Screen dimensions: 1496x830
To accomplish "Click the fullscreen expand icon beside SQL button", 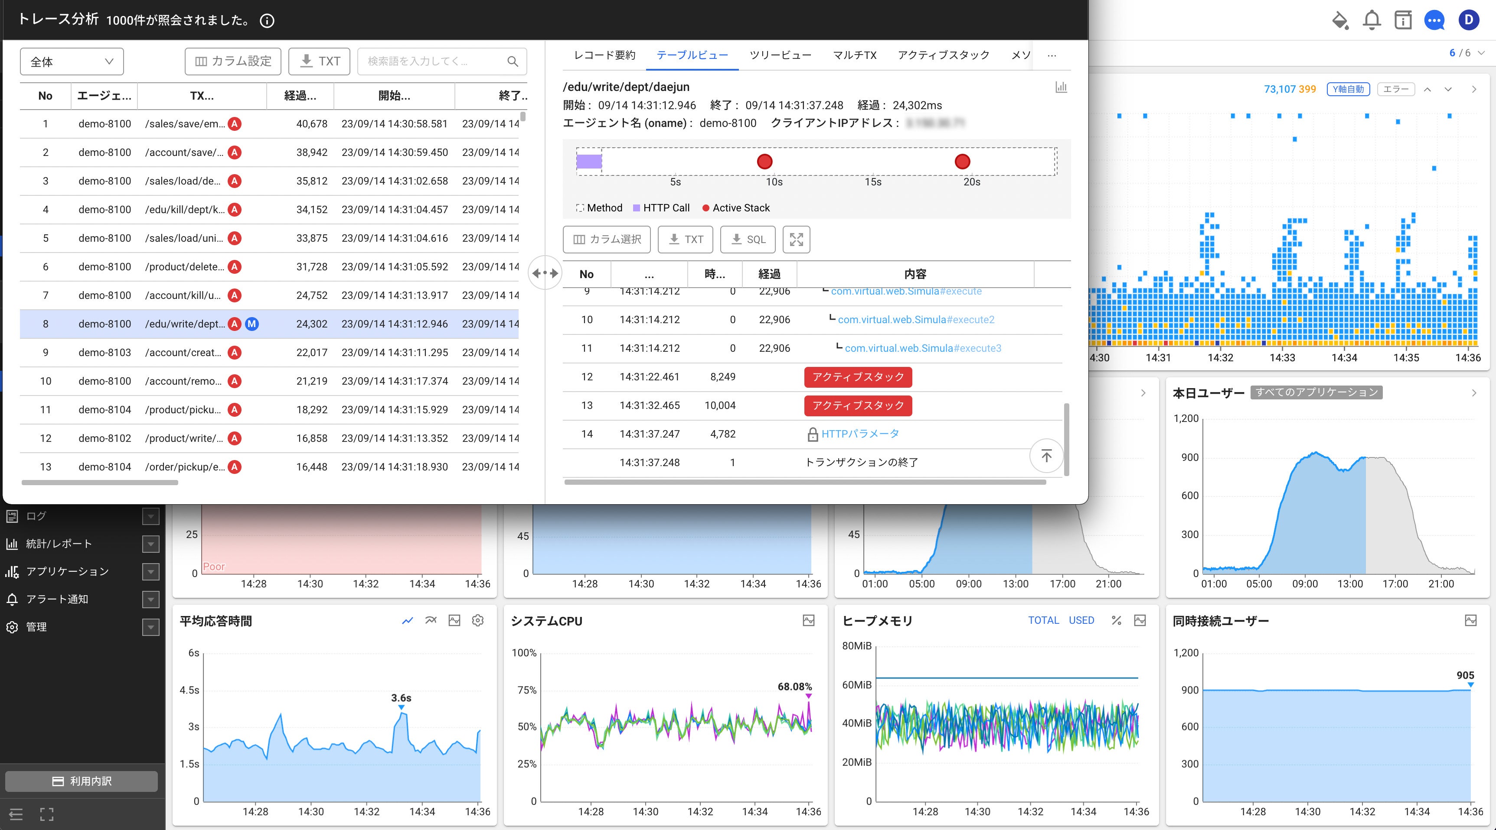I will (796, 240).
